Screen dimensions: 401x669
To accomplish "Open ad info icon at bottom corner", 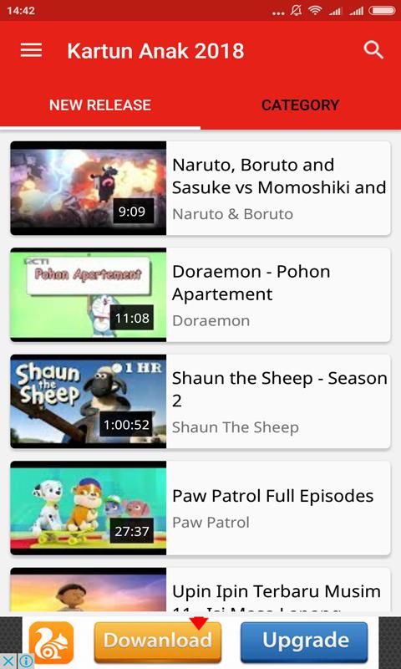I will 27,661.
